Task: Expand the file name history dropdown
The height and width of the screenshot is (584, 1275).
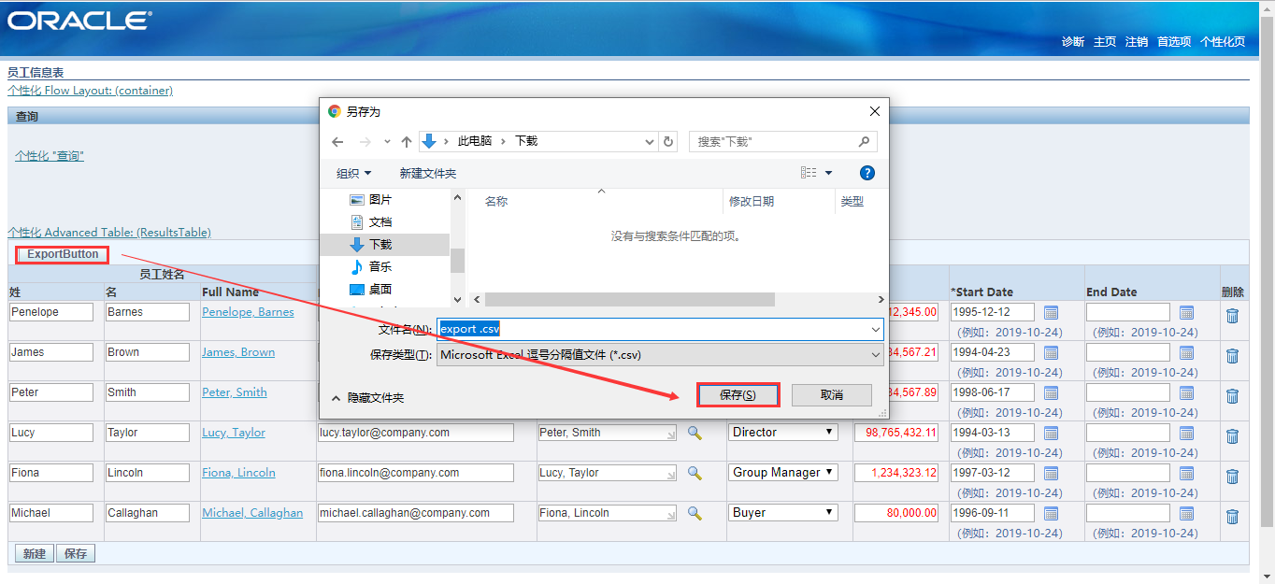Action: [875, 329]
